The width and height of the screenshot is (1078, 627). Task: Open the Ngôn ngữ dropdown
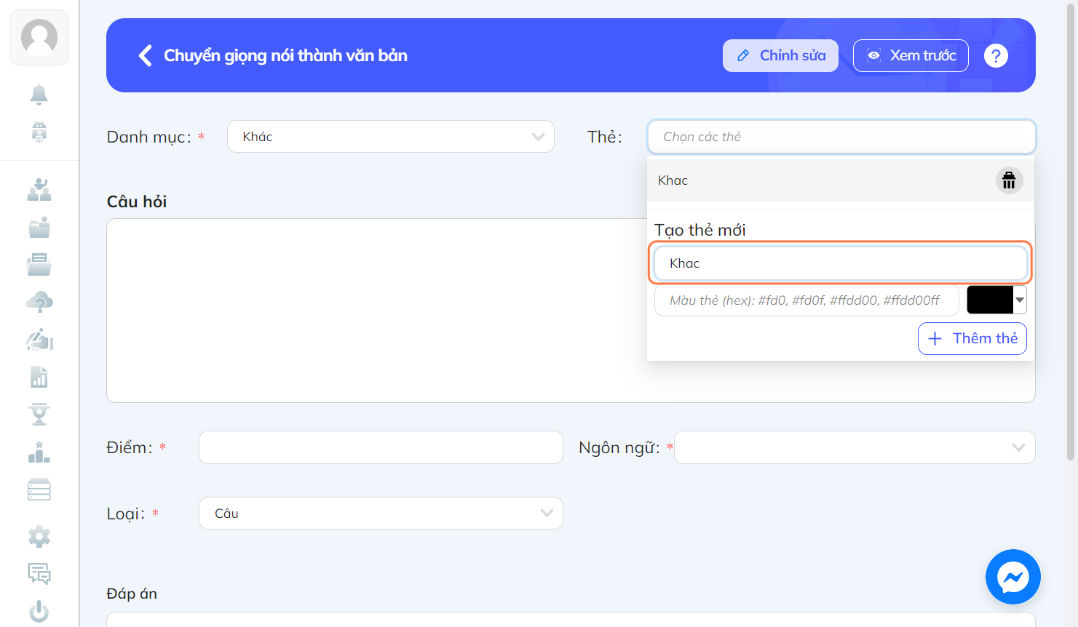[855, 447]
